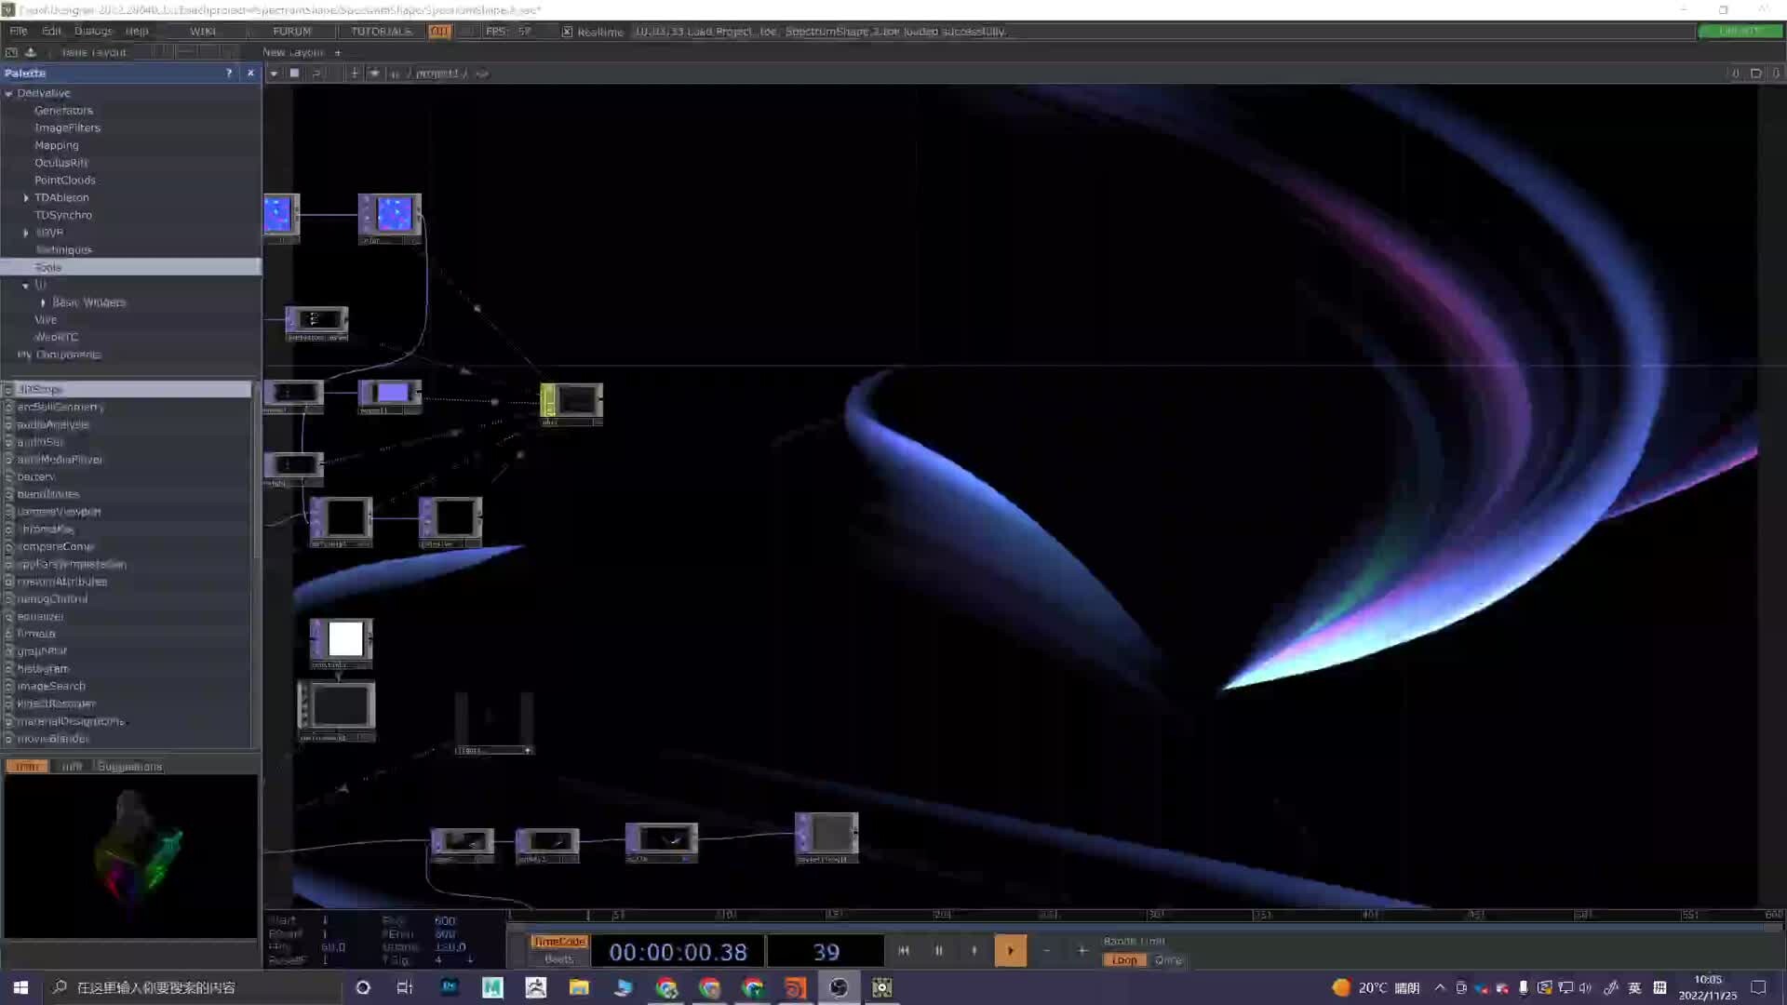Expand Basic Widgets under UI
The image size is (1787, 1005).
[x=43, y=301]
